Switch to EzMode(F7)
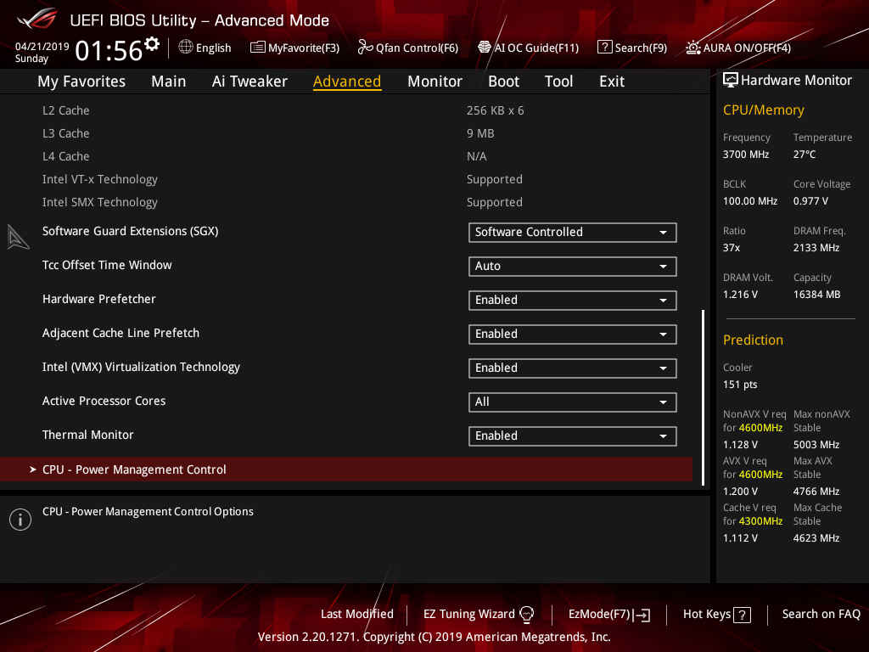The width and height of the screenshot is (869, 652). 599,615
